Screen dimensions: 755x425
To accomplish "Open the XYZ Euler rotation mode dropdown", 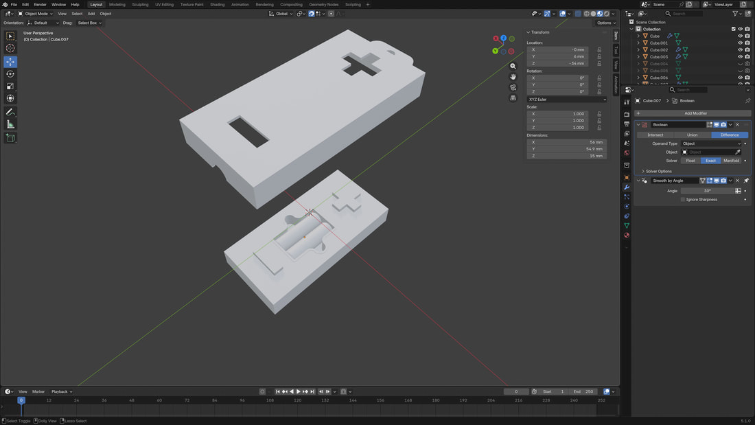I will (566, 100).
